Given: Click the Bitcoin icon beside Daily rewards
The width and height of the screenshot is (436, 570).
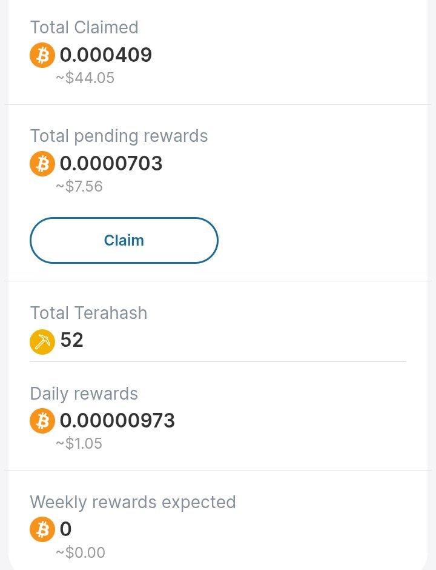Looking at the screenshot, I should click(42, 421).
